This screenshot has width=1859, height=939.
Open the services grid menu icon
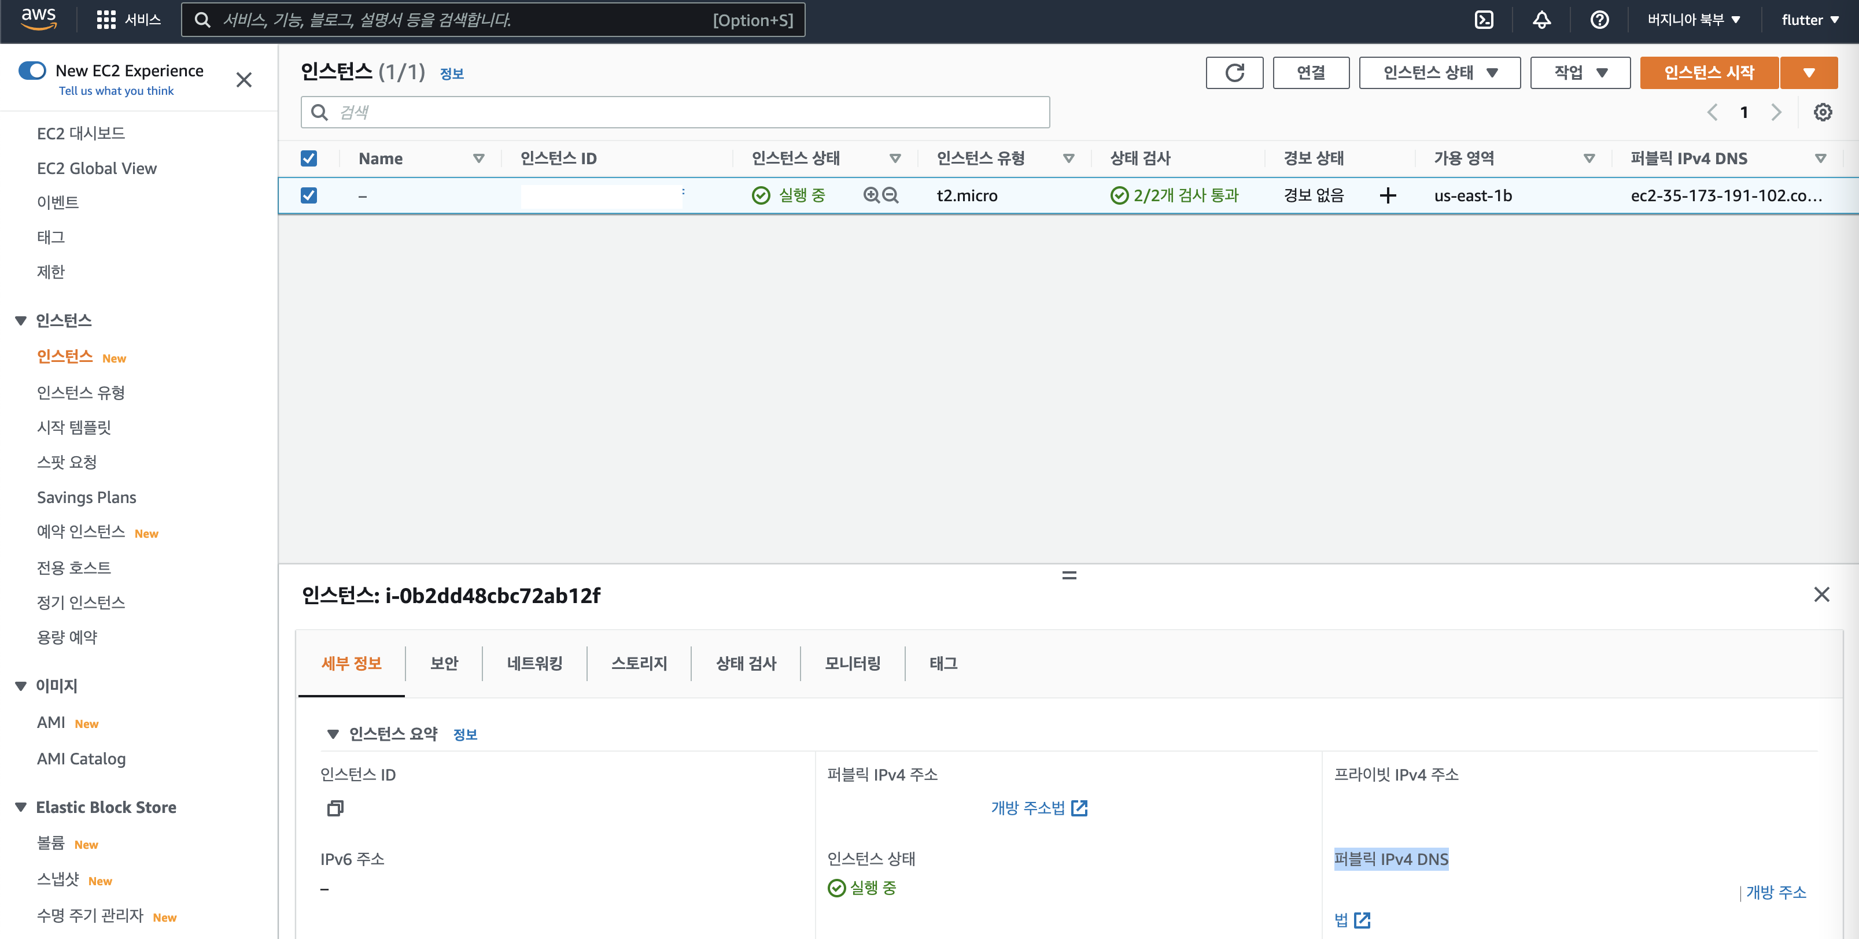coord(106,20)
